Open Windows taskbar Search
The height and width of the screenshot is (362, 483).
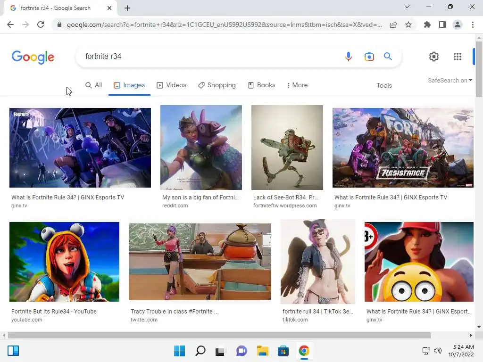(x=200, y=351)
